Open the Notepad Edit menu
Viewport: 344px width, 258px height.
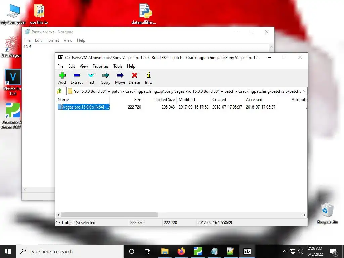pos(38,40)
